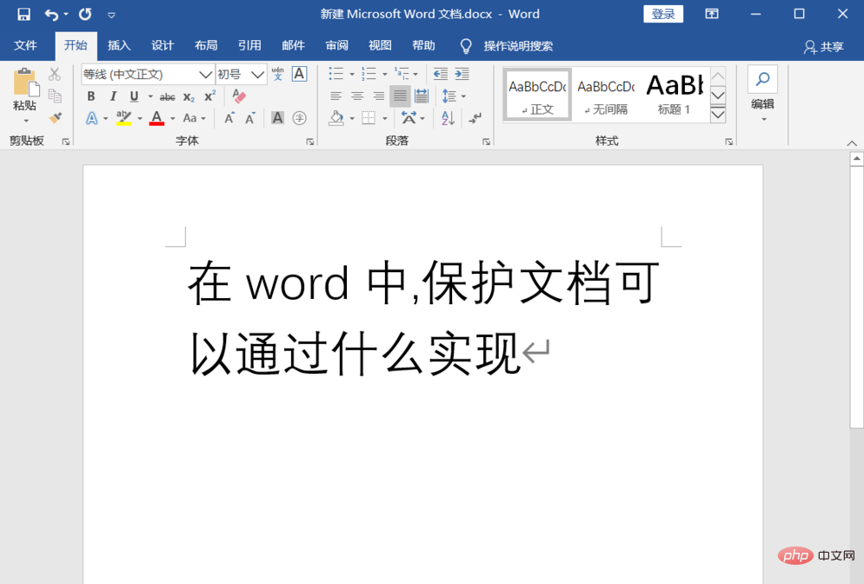Toggle character shading gray A
This screenshot has height=584, width=864.
pos(278,118)
